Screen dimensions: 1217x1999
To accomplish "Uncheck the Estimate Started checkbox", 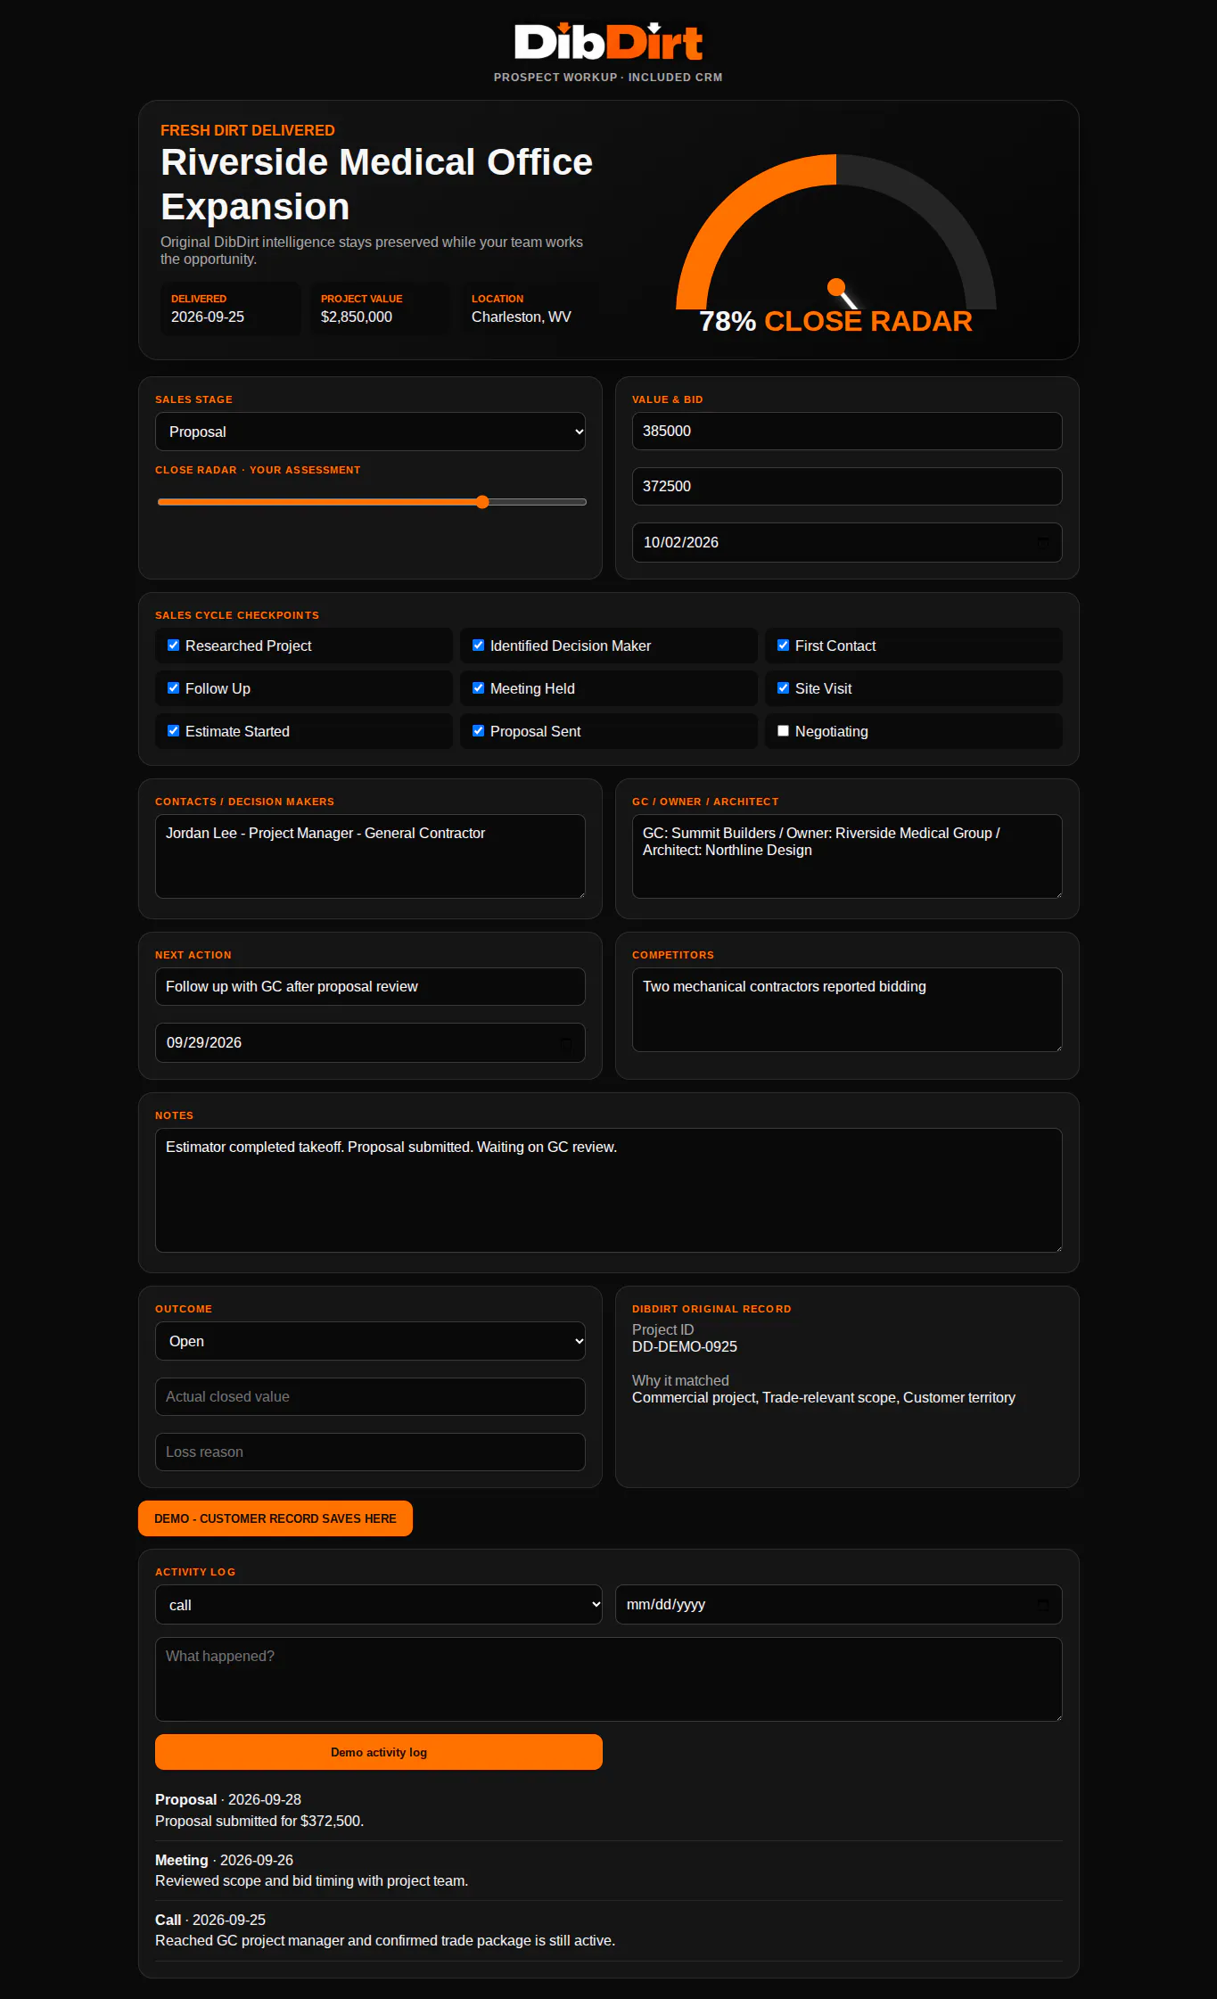I will [x=173, y=731].
